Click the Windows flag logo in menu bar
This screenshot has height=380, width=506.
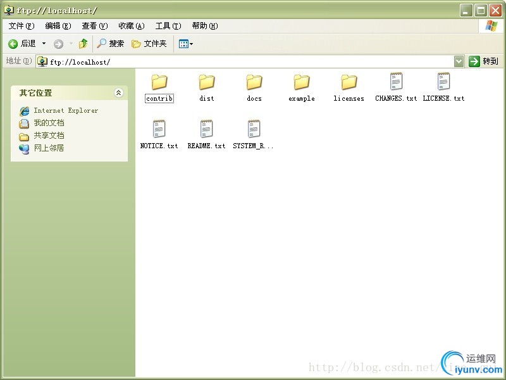(491, 26)
